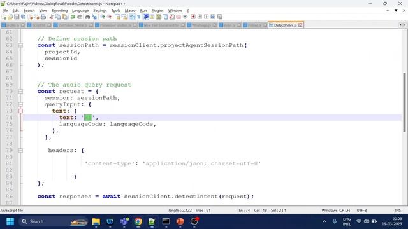
Task: Click the Copy toolbar icon
Action: (58, 17)
